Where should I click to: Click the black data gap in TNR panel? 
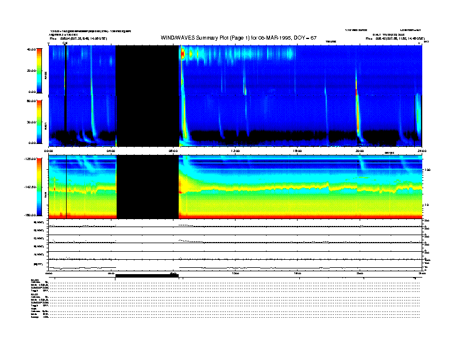pos(148,187)
